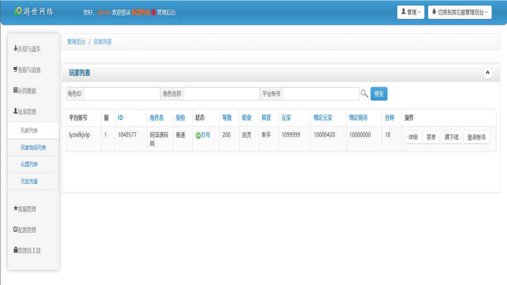Click 详细 button for lyzwlkjvip
Screen dimensions: 507x285
coord(413,137)
